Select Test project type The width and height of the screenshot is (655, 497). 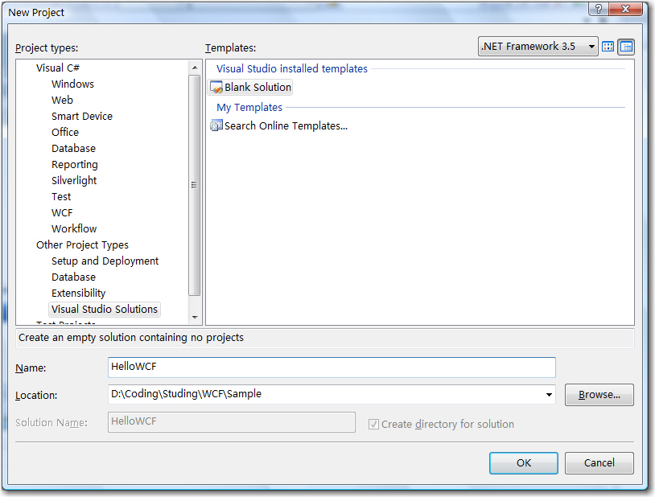tap(61, 197)
